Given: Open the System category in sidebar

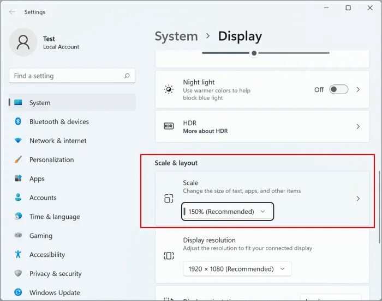Looking at the screenshot, I should 72,102.
